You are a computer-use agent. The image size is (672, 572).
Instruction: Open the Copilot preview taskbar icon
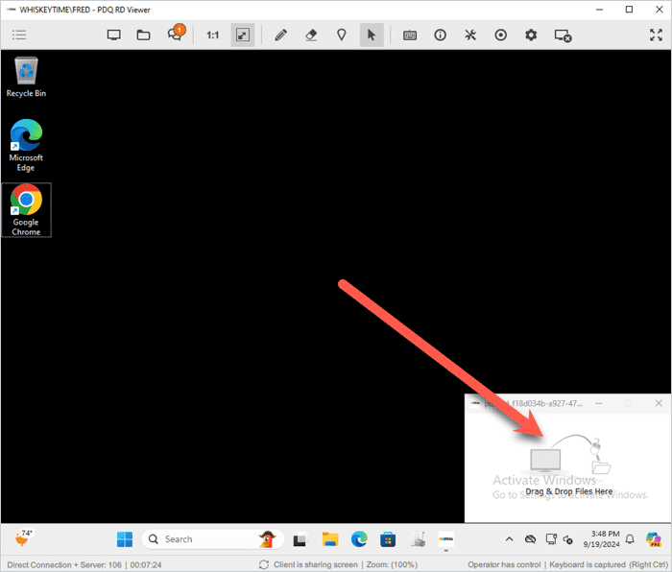point(654,539)
